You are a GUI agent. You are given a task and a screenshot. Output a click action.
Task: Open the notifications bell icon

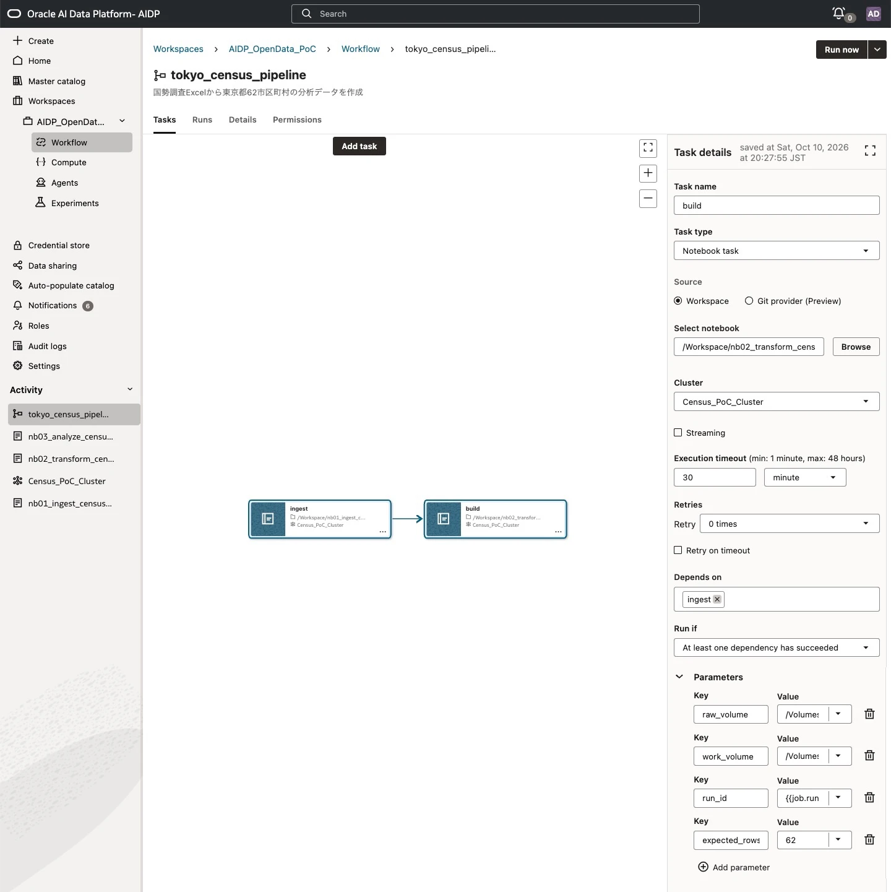(838, 13)
